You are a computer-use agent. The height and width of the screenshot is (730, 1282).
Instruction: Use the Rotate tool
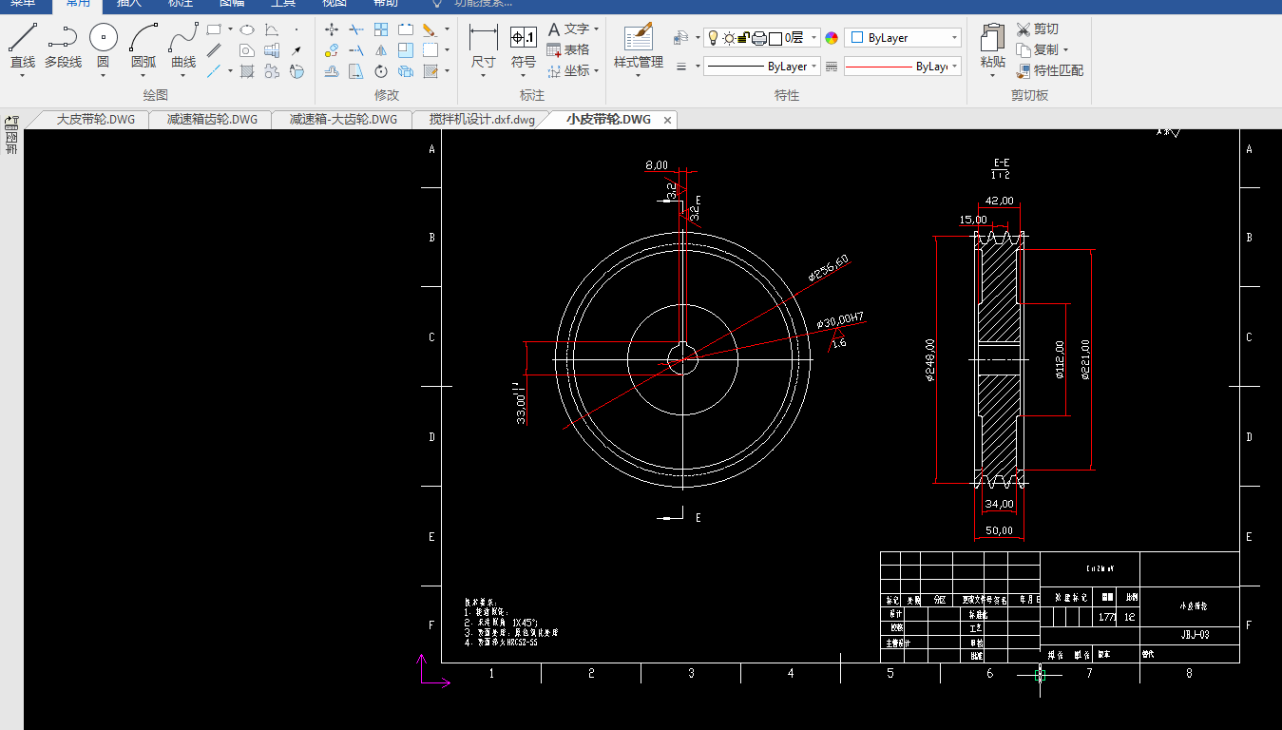pyautogui.click(x=381, y=71)
